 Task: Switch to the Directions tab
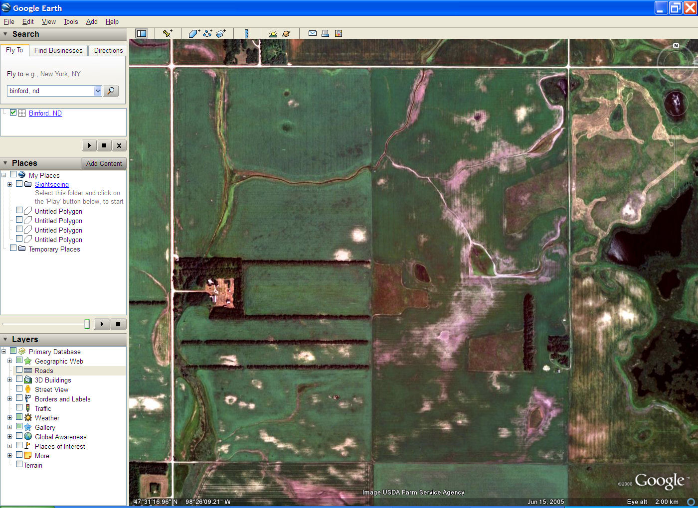pos(108,50)
